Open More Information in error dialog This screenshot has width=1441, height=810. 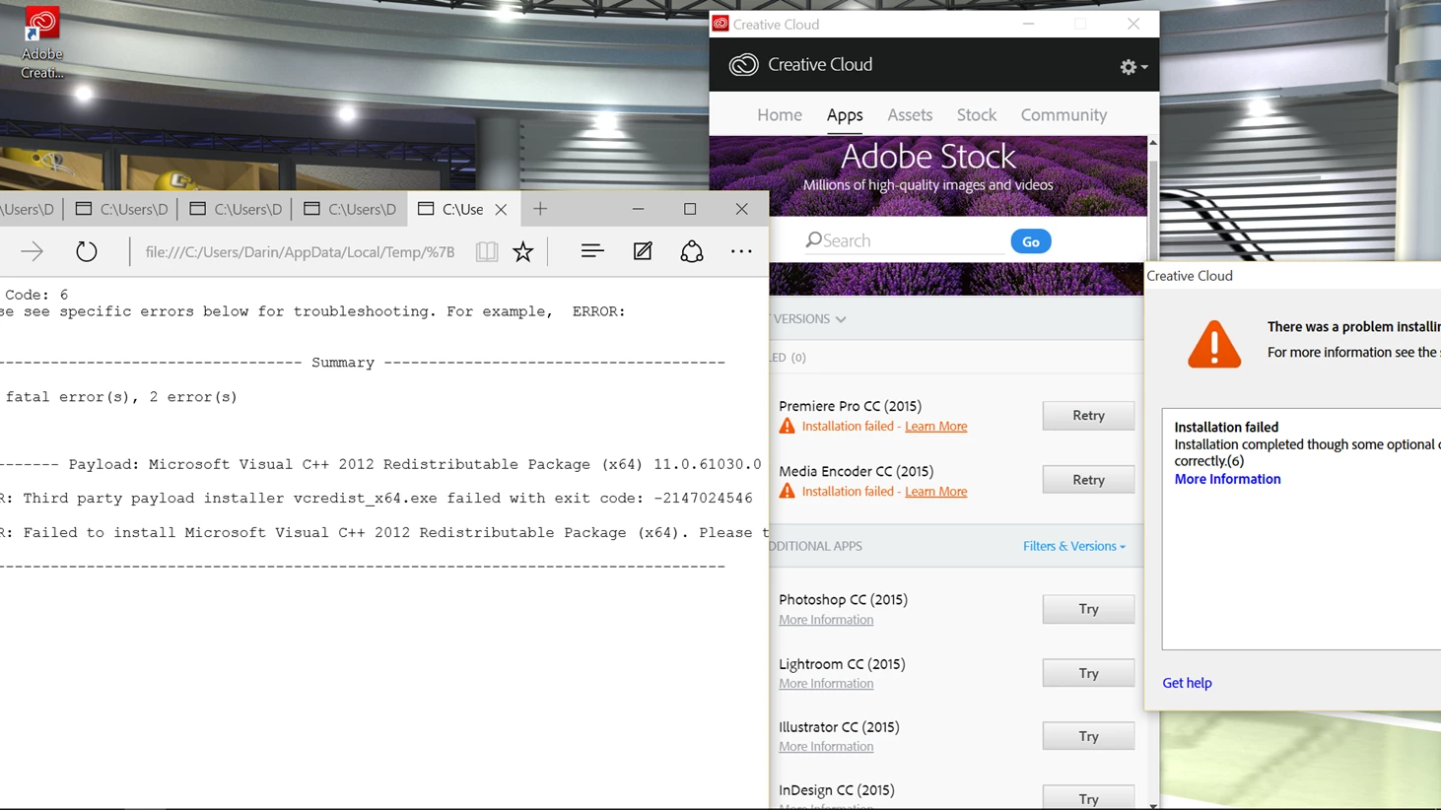pyautogui.click(x=1227, y=479)
